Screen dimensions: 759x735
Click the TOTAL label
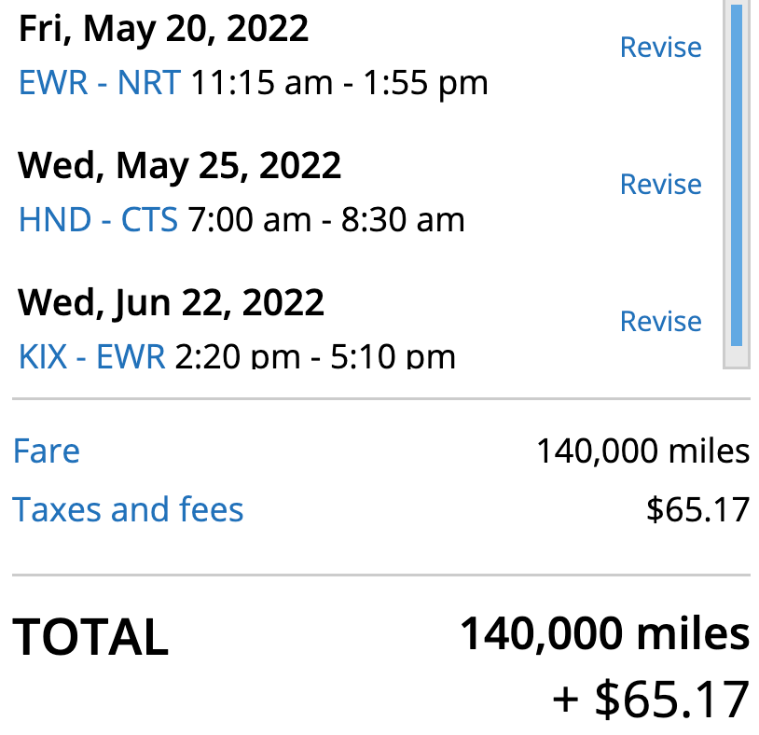point(90,638)
